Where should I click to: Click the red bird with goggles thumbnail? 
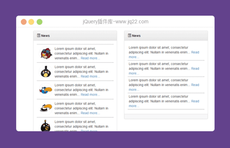coord(46,53)
